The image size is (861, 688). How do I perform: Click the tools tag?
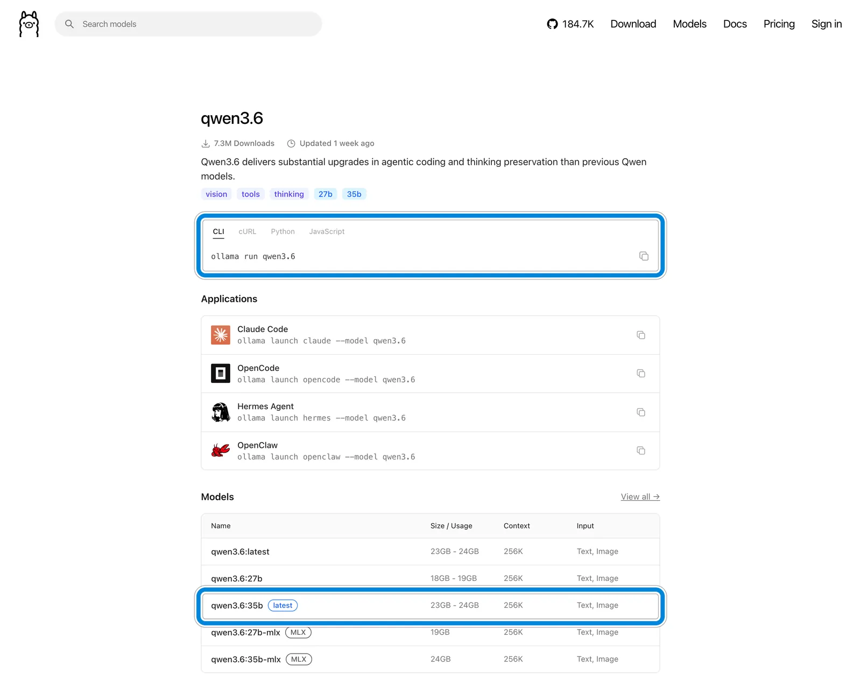pyautogui.click(x=251, y=194)
